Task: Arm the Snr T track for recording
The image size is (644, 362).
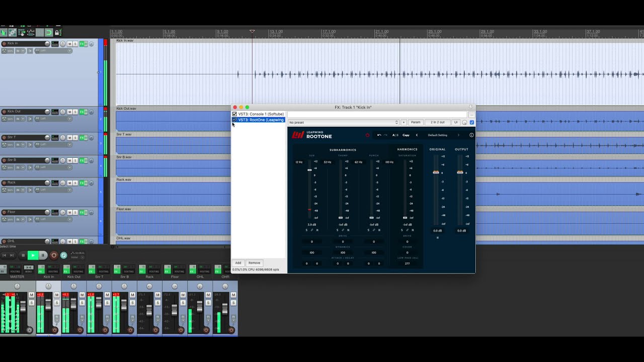Action: pyautogui.click(x=4, y=138)
